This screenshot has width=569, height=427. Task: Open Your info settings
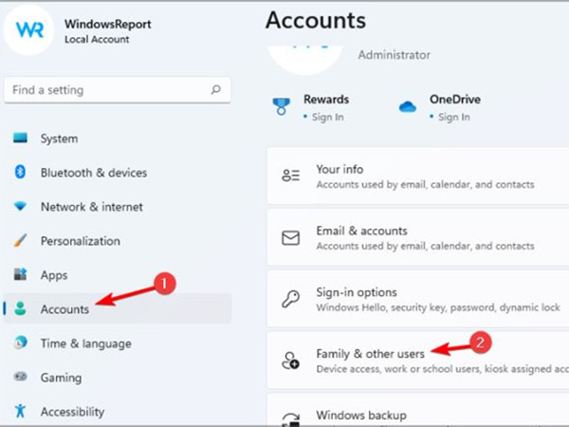point(417,176)
